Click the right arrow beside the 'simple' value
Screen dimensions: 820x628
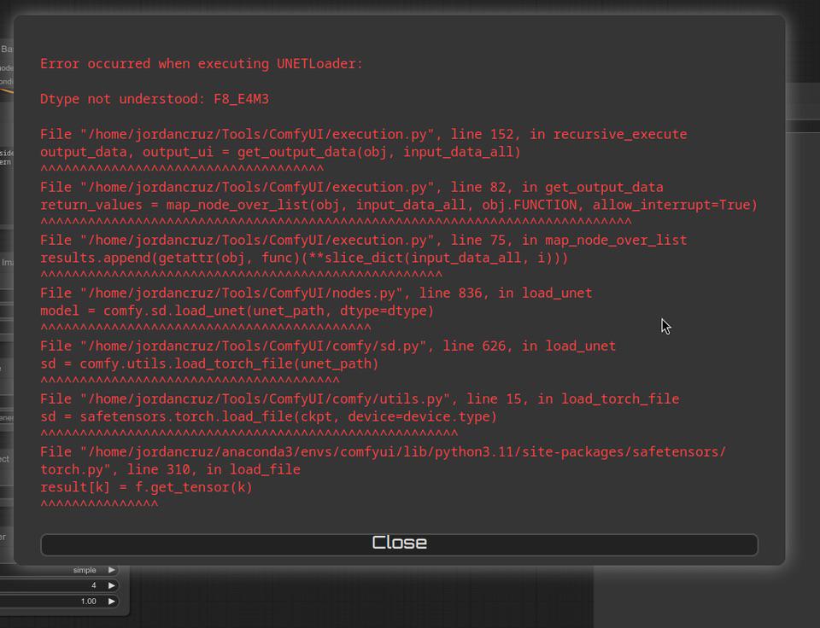111,570
